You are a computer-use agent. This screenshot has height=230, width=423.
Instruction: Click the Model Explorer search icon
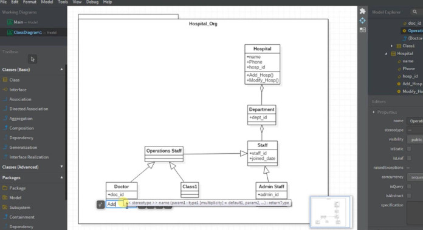click(x=414, y=12)
